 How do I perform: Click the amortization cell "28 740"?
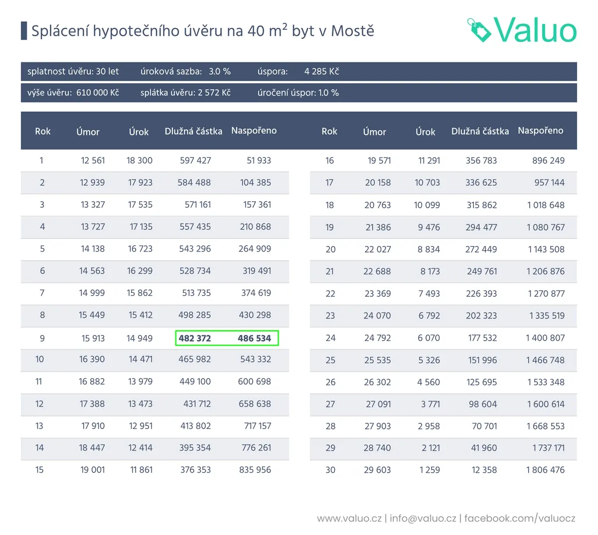click(377, 448)
